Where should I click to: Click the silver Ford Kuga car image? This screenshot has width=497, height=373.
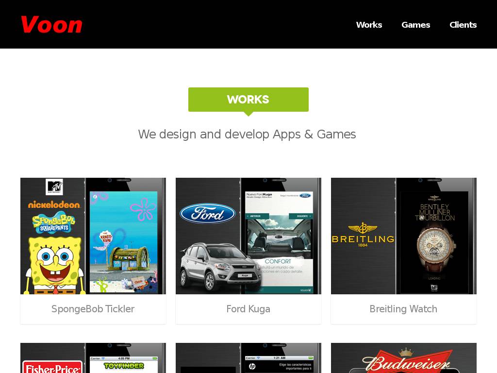pos(220,267)
